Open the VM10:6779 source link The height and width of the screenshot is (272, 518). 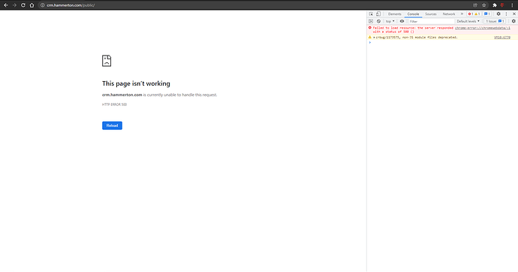coord(502,38)
